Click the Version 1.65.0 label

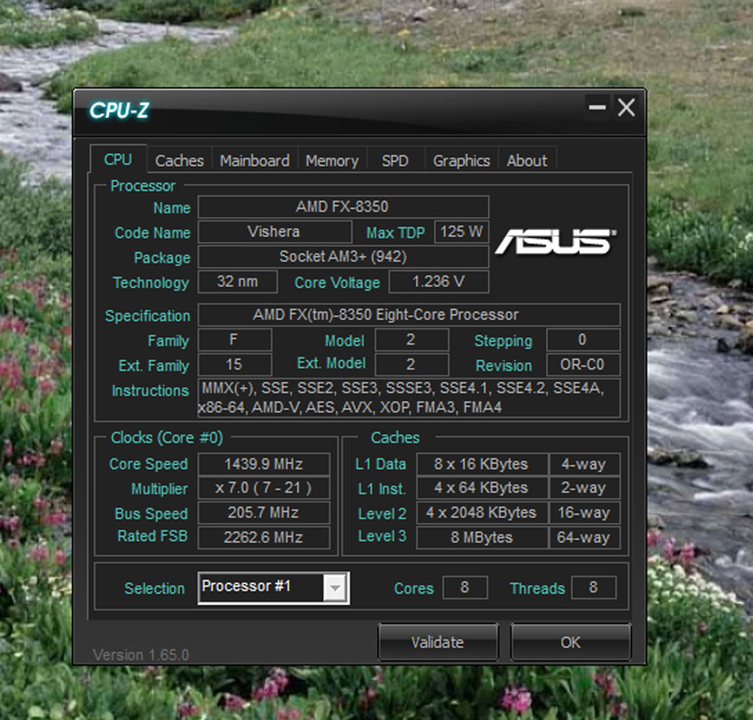(x=141, y=655)
